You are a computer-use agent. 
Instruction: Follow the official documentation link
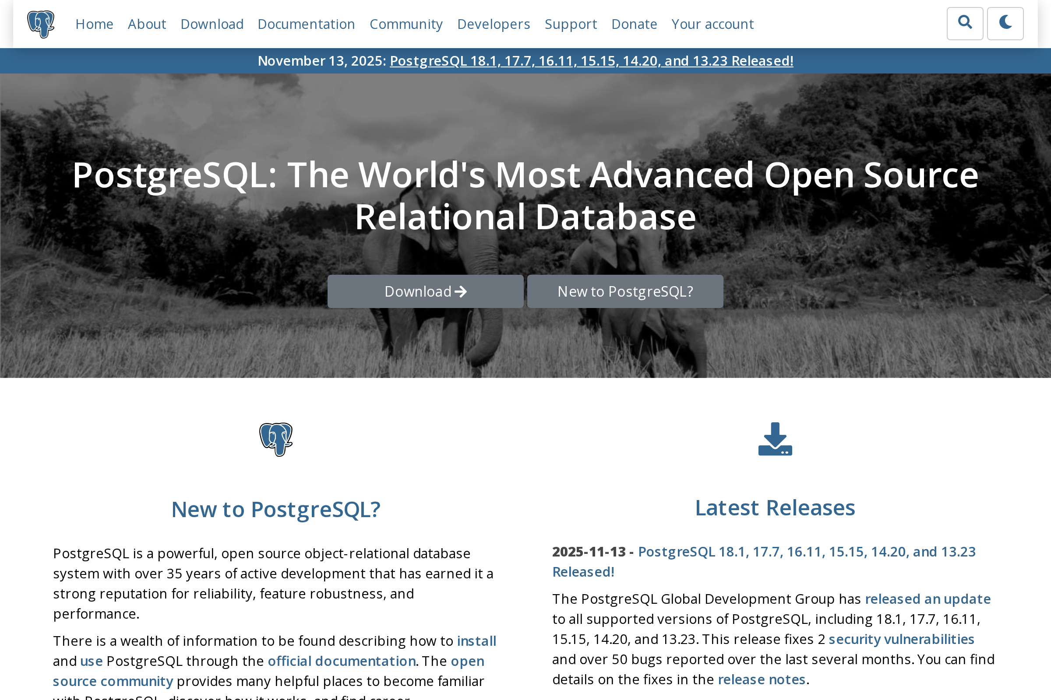pos(342,661)
